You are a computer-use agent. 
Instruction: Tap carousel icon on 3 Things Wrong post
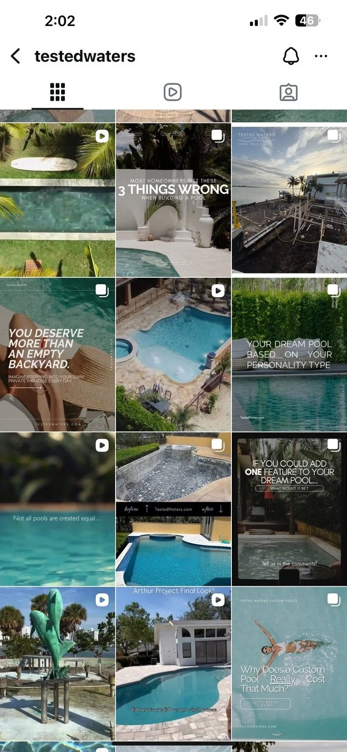tap(218, 136)
